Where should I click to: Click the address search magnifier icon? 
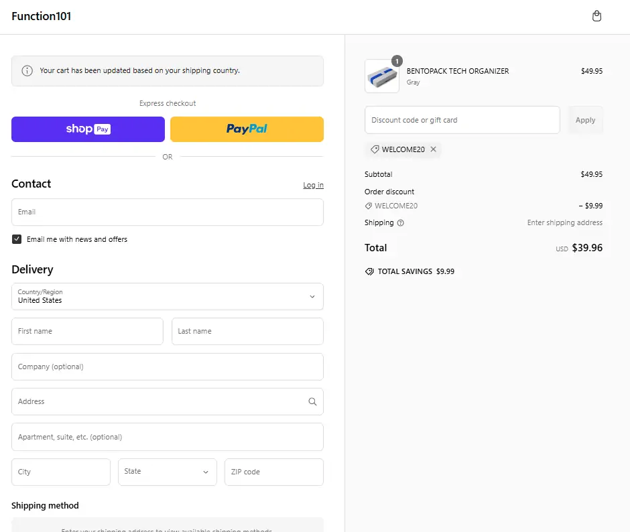click(312, 402)
